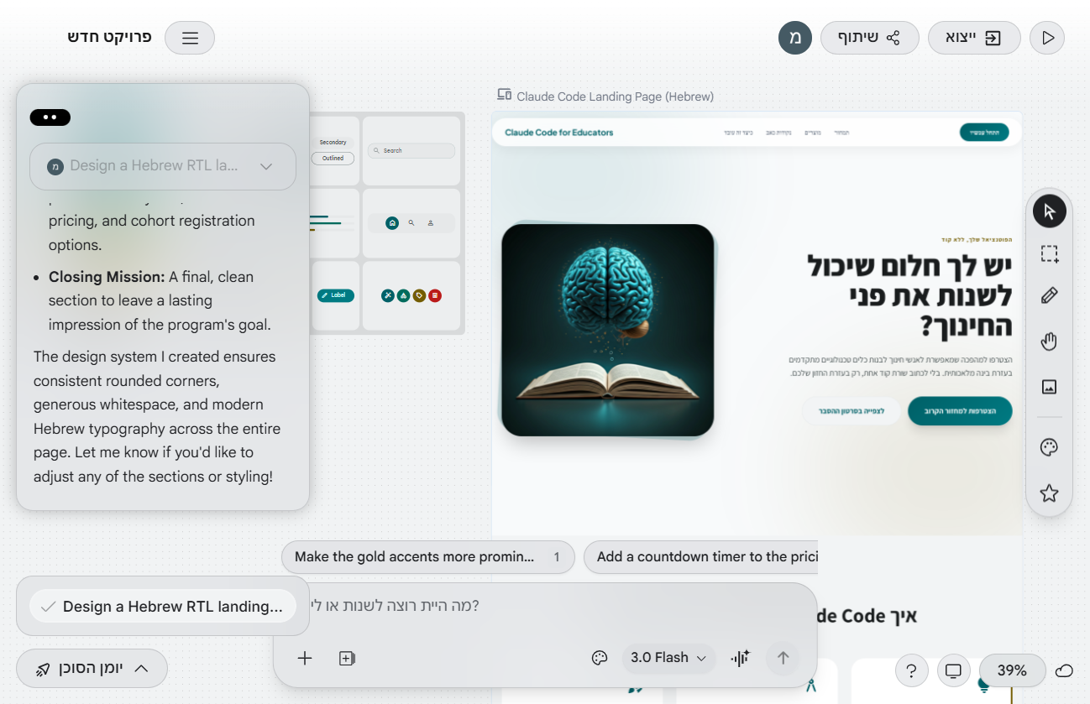This screenshot has height=704, width=1090.
Task: Click the monitor display icon
Action: [x=953, y=670]
